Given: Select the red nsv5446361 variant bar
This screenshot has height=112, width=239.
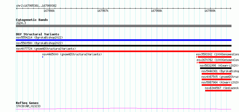Looking at the screenshot, I should (216, 74).
